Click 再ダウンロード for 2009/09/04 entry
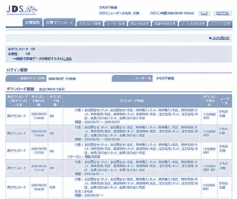237x199 pixels. (x=16, y=168)
